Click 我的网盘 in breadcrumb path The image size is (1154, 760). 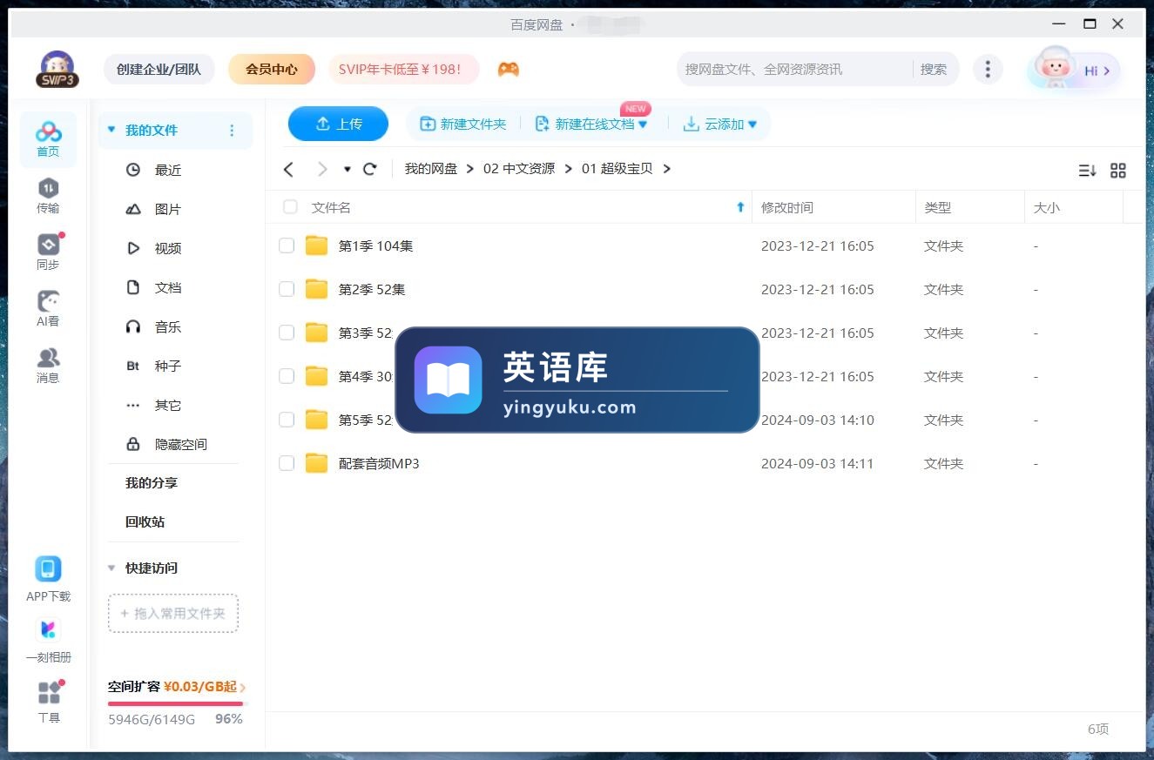point(431,169)
